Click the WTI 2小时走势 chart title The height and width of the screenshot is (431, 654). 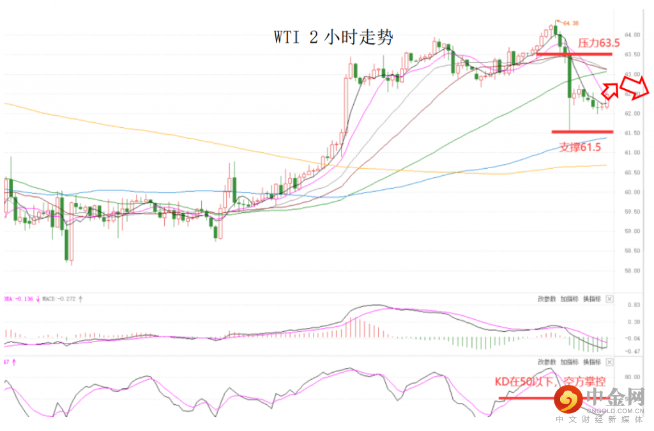(333, 37)
